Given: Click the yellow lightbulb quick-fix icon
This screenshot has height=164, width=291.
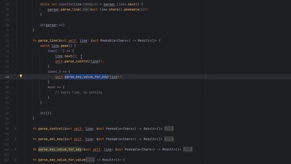Looking at the screenshot, I should pyautogui.click(x=21, y=76).
